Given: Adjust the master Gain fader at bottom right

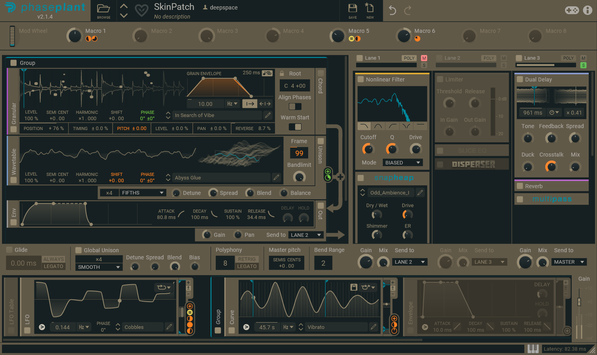Looking at the screenshot, I should pos(579,302).
